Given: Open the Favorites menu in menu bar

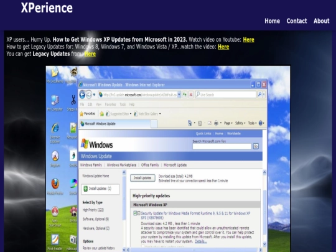Looking at the screenshot, I should (110, 105).
